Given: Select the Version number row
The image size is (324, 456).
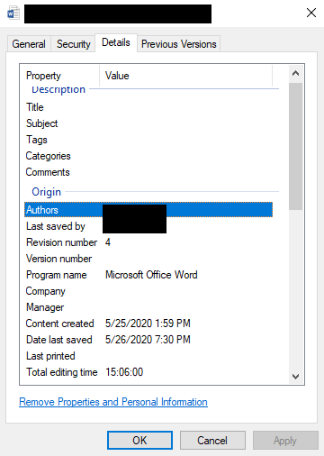Looking at the screenshot, I should click(148, 259).
